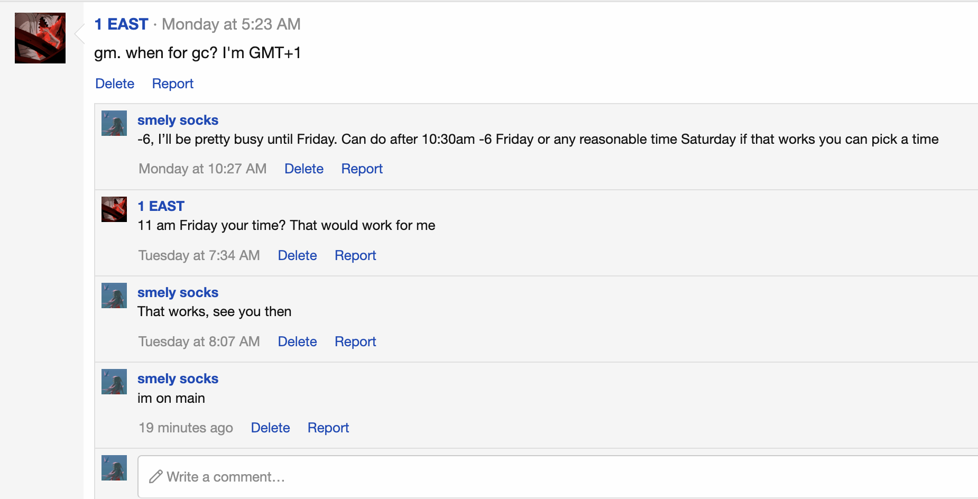978x499 pixels.
Task: Delete the main post "gm. when for gc?"
Action: pyautogui.click(x=115, y=84)
